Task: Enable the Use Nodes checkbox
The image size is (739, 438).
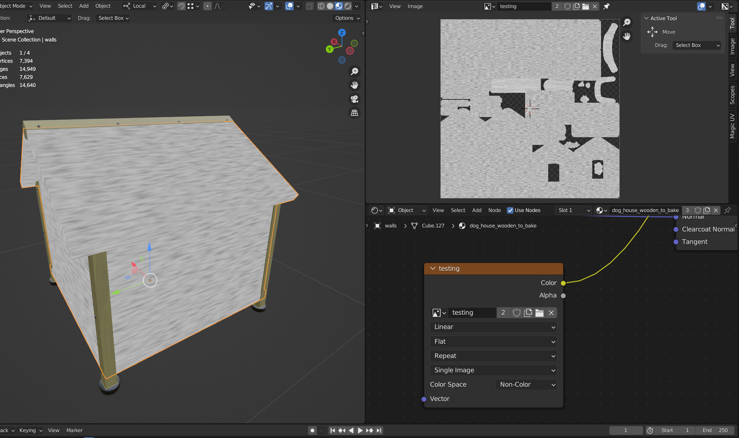Action: 510,210
